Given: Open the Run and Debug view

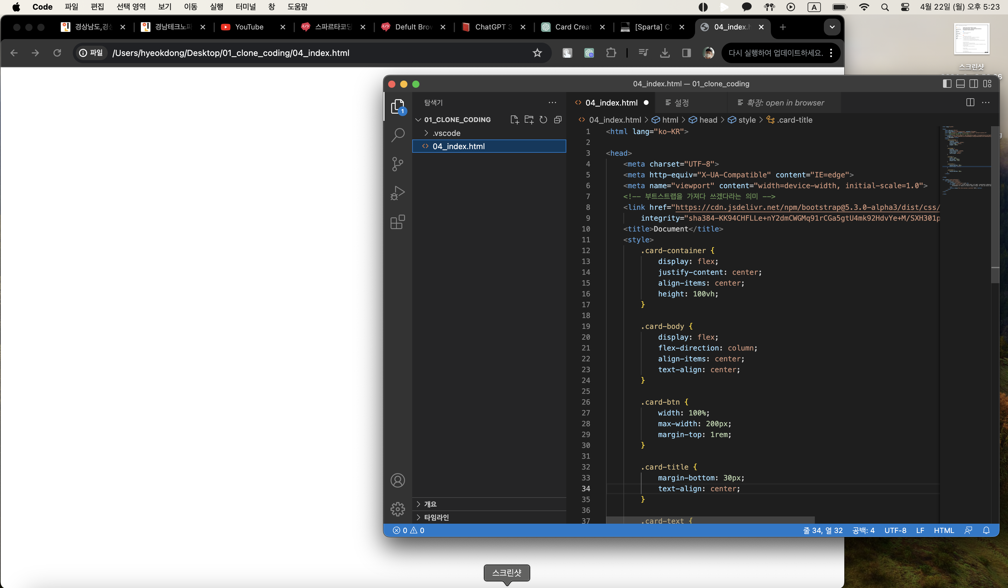Looking at the screenshot, I should point(397,193).
